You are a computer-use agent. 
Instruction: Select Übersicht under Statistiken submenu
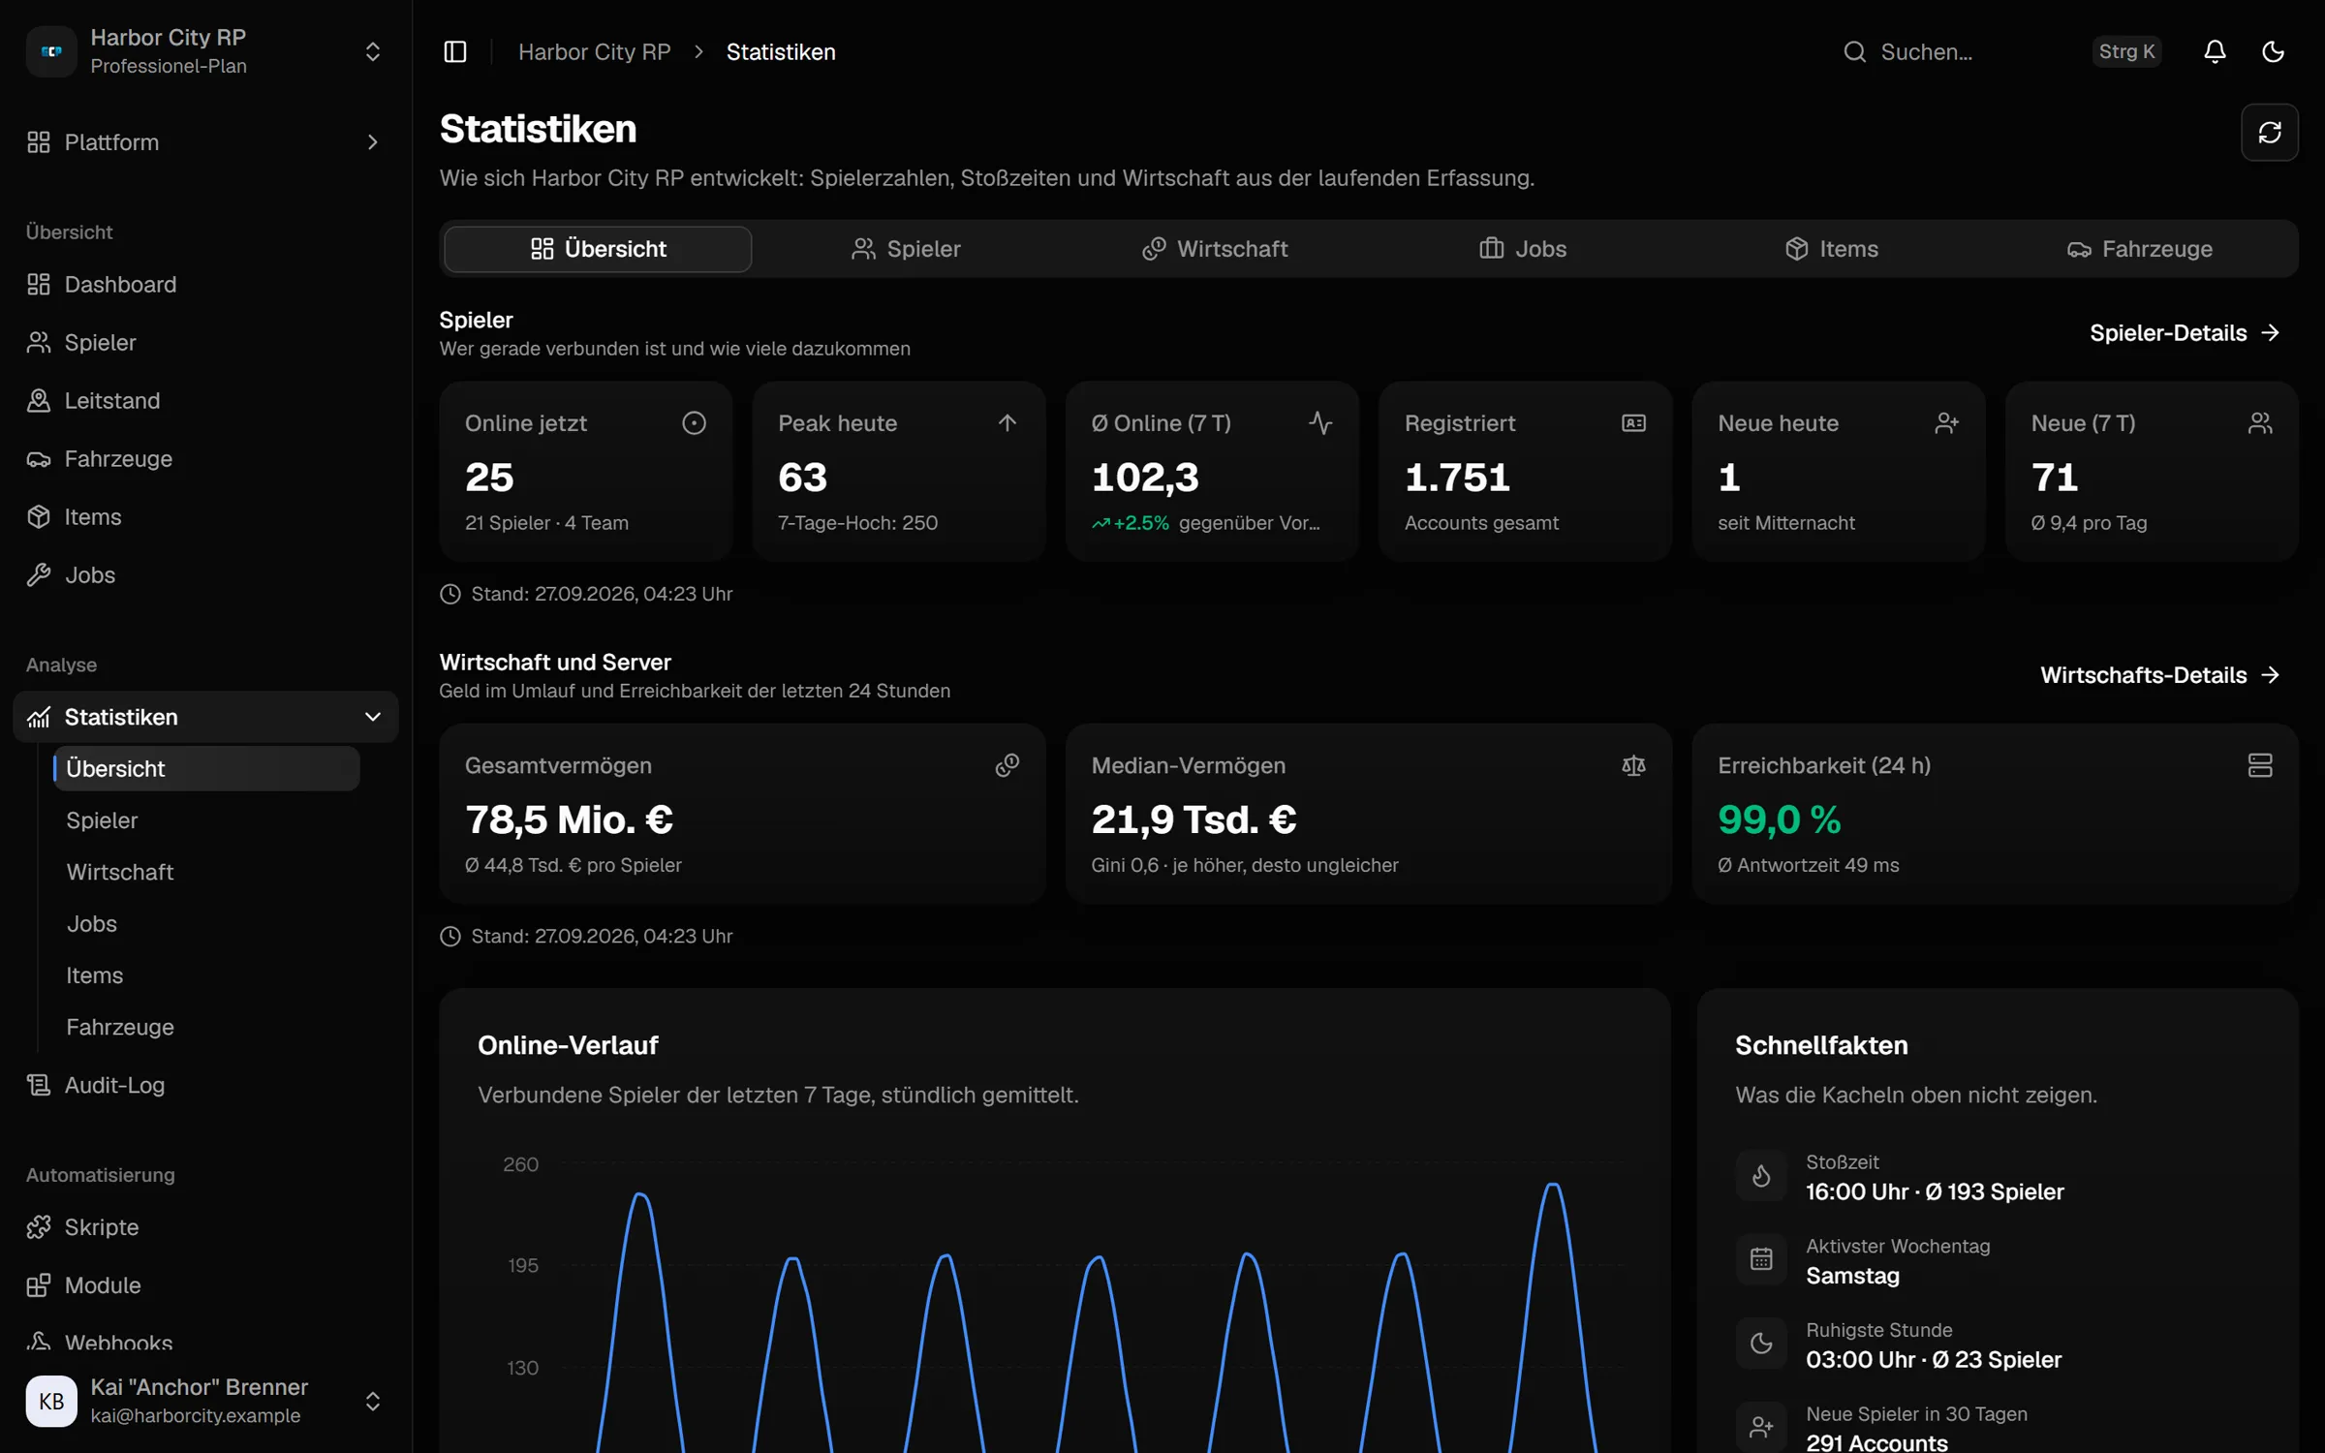click(206, 768)
